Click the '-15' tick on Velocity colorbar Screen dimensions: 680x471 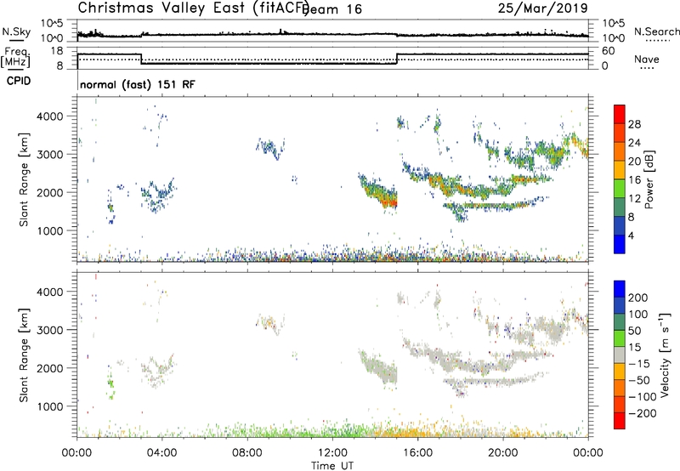tap(639, 363)
